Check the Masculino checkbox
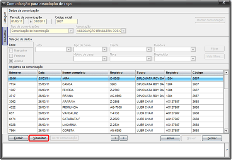Screen dimensions: 232x160 [11, 51]
